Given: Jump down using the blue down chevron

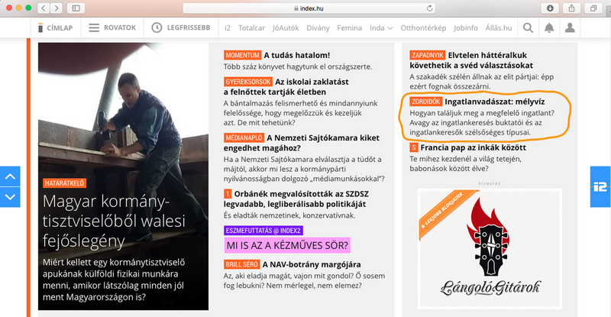Looking at the screenshot, I should 10,197.
